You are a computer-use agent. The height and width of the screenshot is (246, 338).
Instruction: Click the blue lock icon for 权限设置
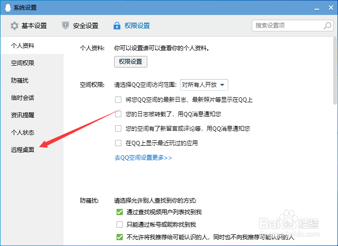(x=117, y=26)
